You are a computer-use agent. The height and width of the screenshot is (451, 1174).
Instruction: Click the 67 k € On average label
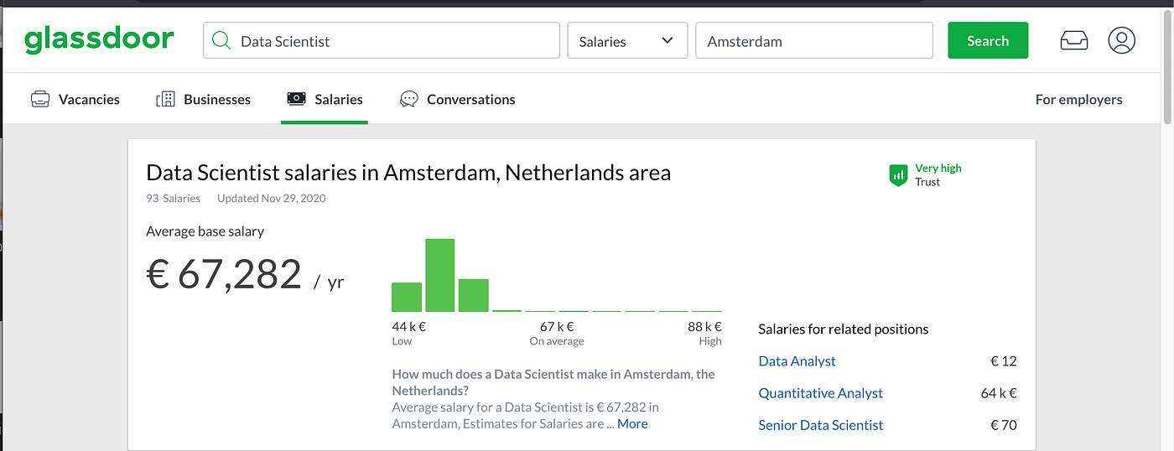(x=557, y=333)
